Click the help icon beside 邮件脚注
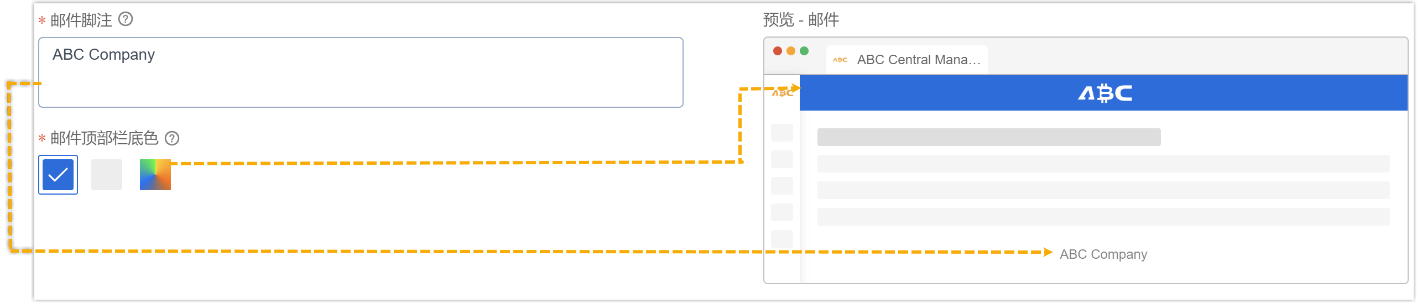The height and width of the screenshot is (303, 1417). click(126, 19)
